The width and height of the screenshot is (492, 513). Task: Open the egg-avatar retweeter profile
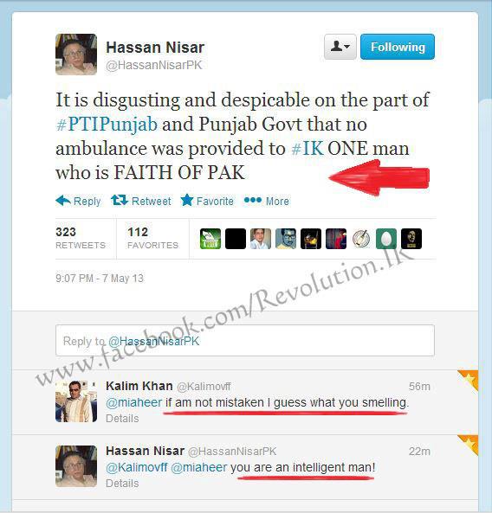coord(386,239)
